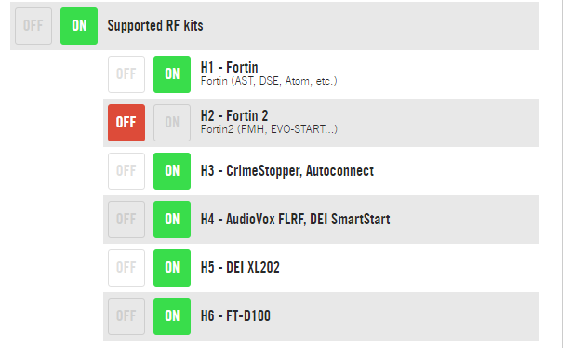Click the green ON for H5 - DEI XL202

coord(172,268)
